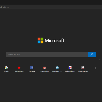The height and width of the screenshot is (102, 102).
Task: Open the YouTube quick link tile
Action: (x=19, y=69)
